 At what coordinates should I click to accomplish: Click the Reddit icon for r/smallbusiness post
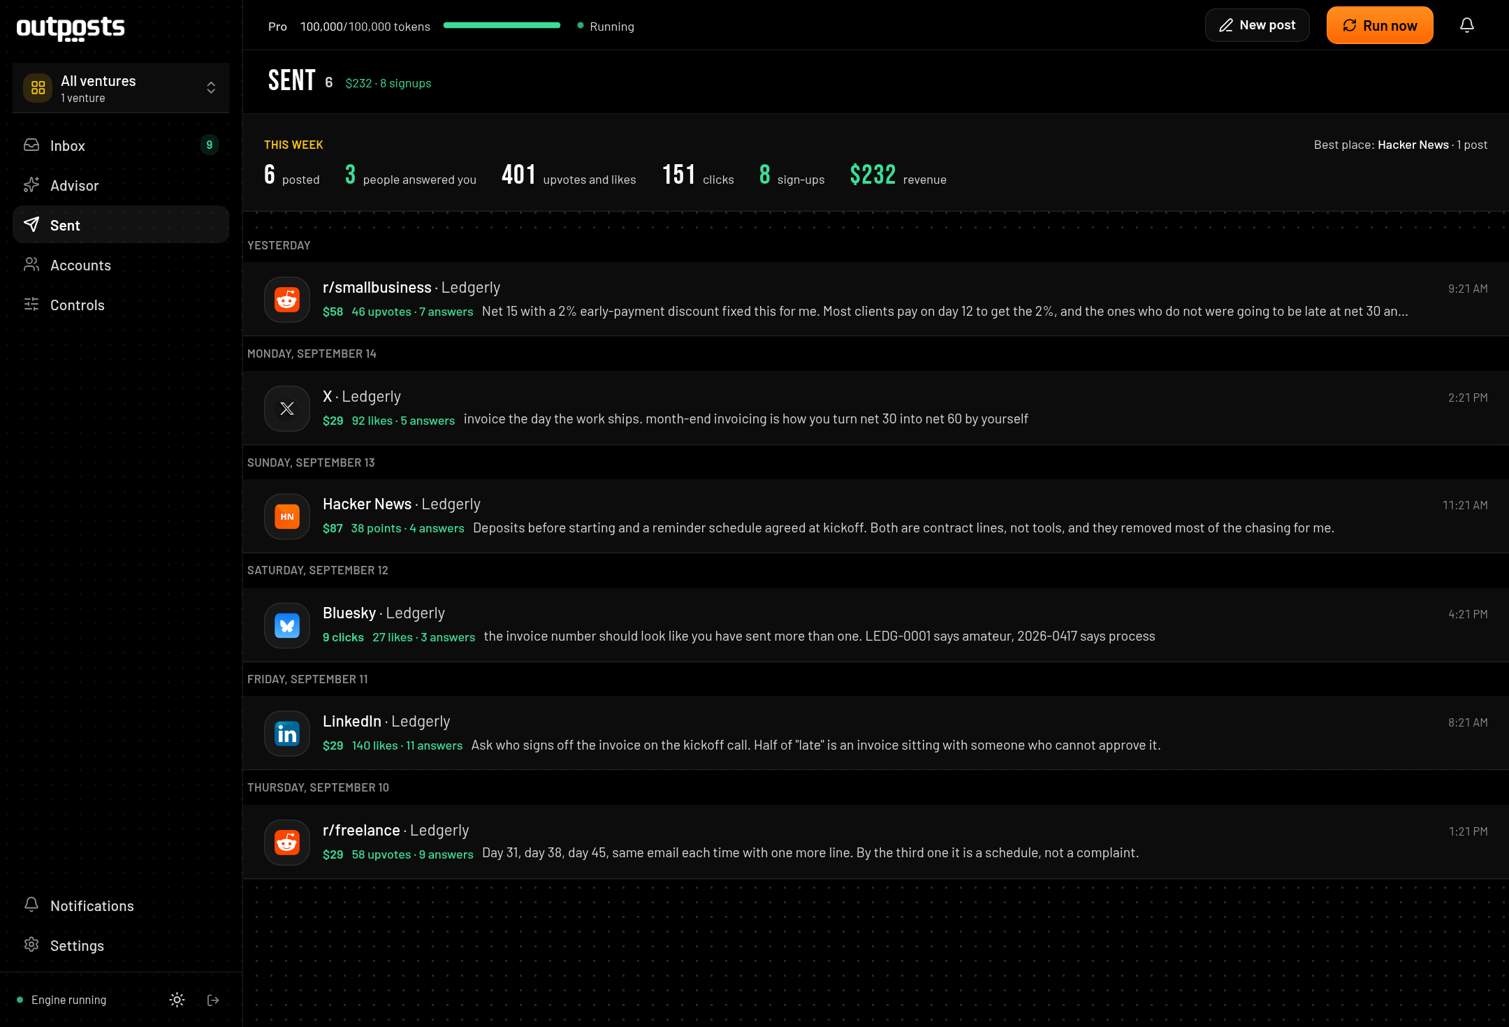287,300
